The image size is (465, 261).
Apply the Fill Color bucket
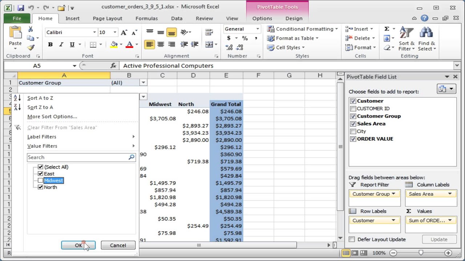(x=114, y=45)
